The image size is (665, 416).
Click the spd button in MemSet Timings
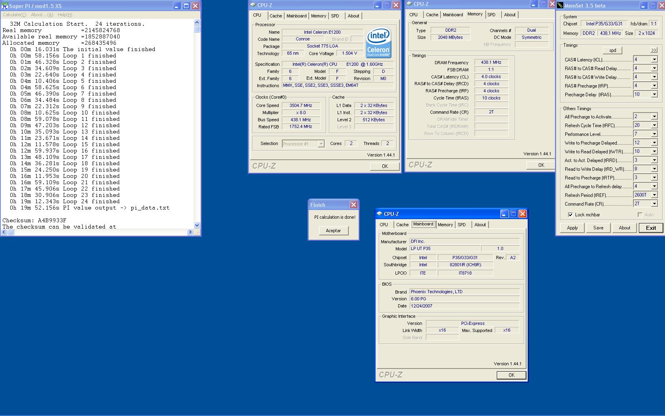click(613, 50)
